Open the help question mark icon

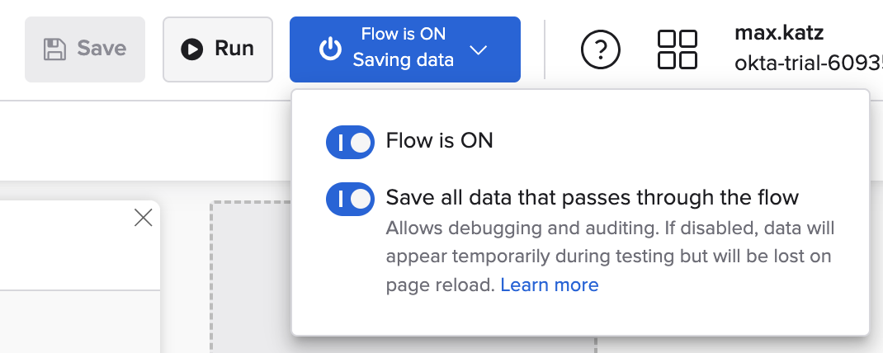coord(601,49)
